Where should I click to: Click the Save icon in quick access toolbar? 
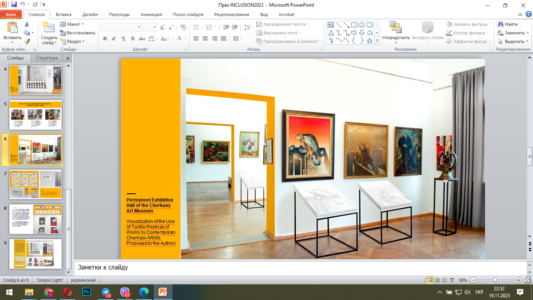coord(14,5)
